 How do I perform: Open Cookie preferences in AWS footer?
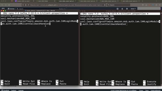(156, 90)
